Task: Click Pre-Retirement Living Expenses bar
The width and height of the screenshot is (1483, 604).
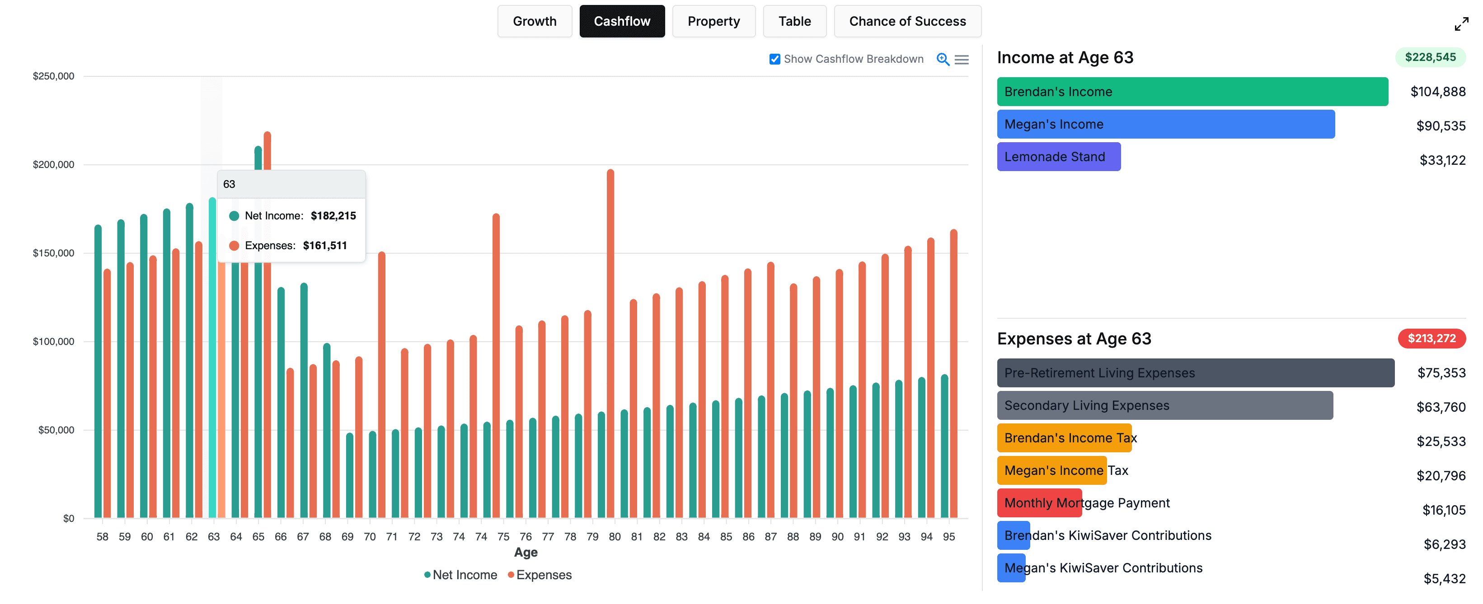Action: (1195, 373)
